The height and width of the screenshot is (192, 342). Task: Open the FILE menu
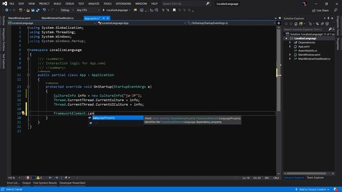12,4
